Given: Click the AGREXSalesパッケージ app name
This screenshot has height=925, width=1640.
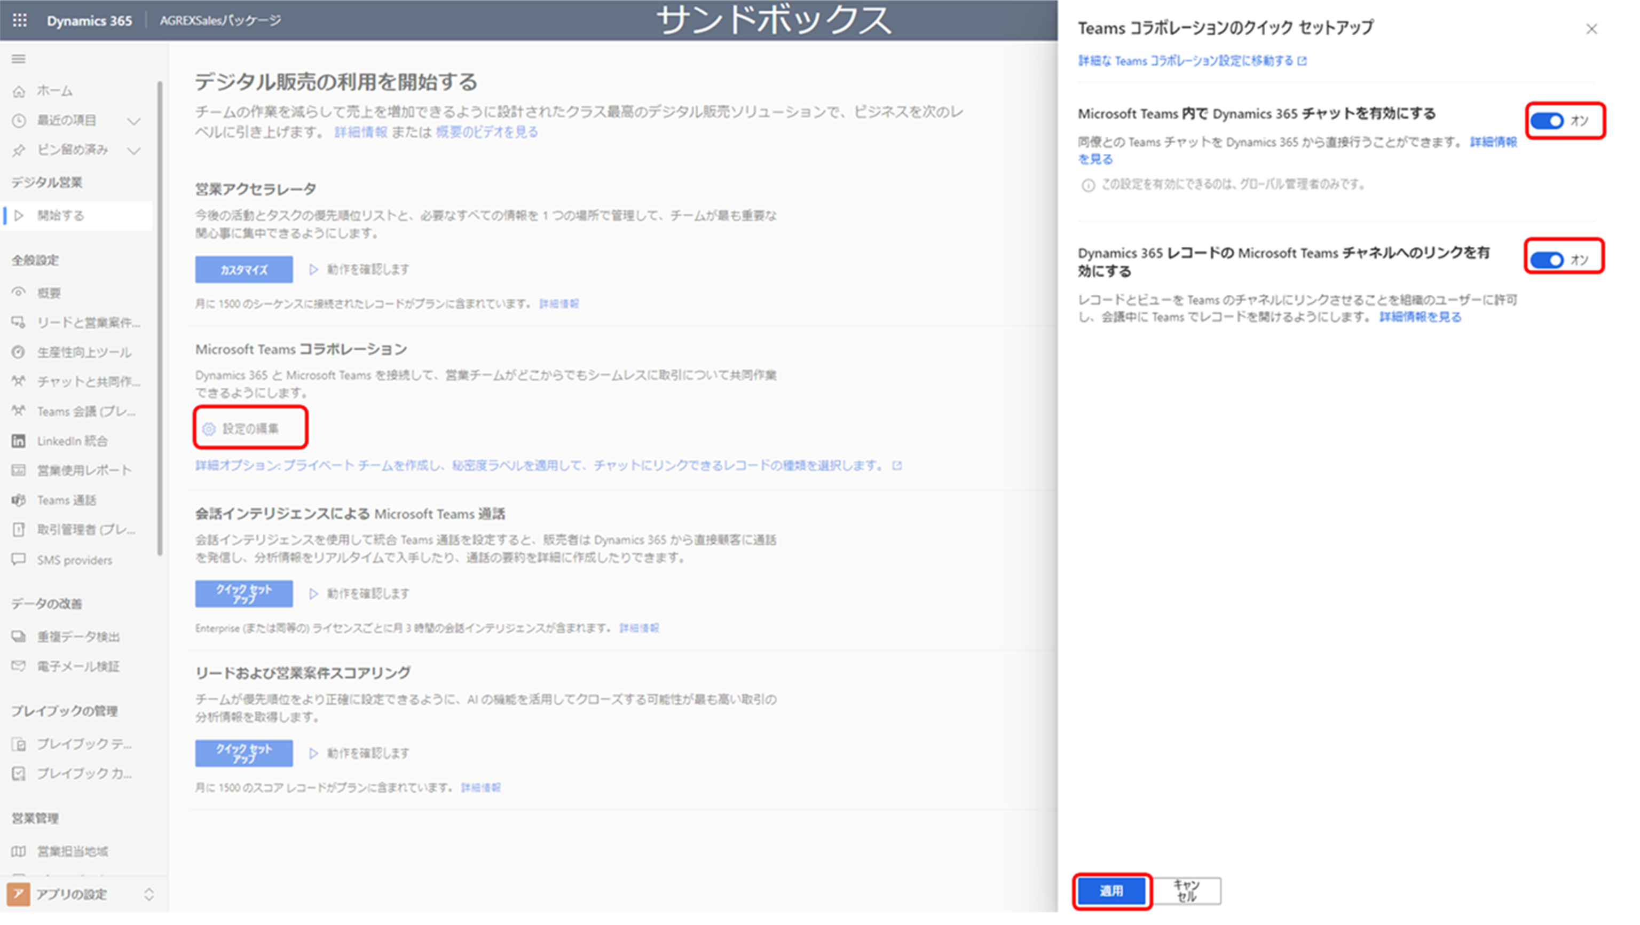Looking at the screenshot, I should [220, 20].
